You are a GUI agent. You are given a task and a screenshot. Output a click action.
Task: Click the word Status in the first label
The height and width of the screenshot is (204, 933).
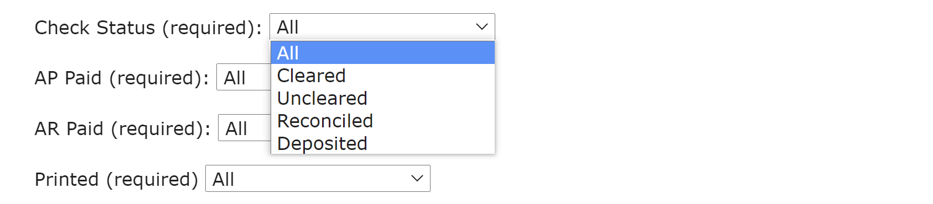(x=126, y=28)
